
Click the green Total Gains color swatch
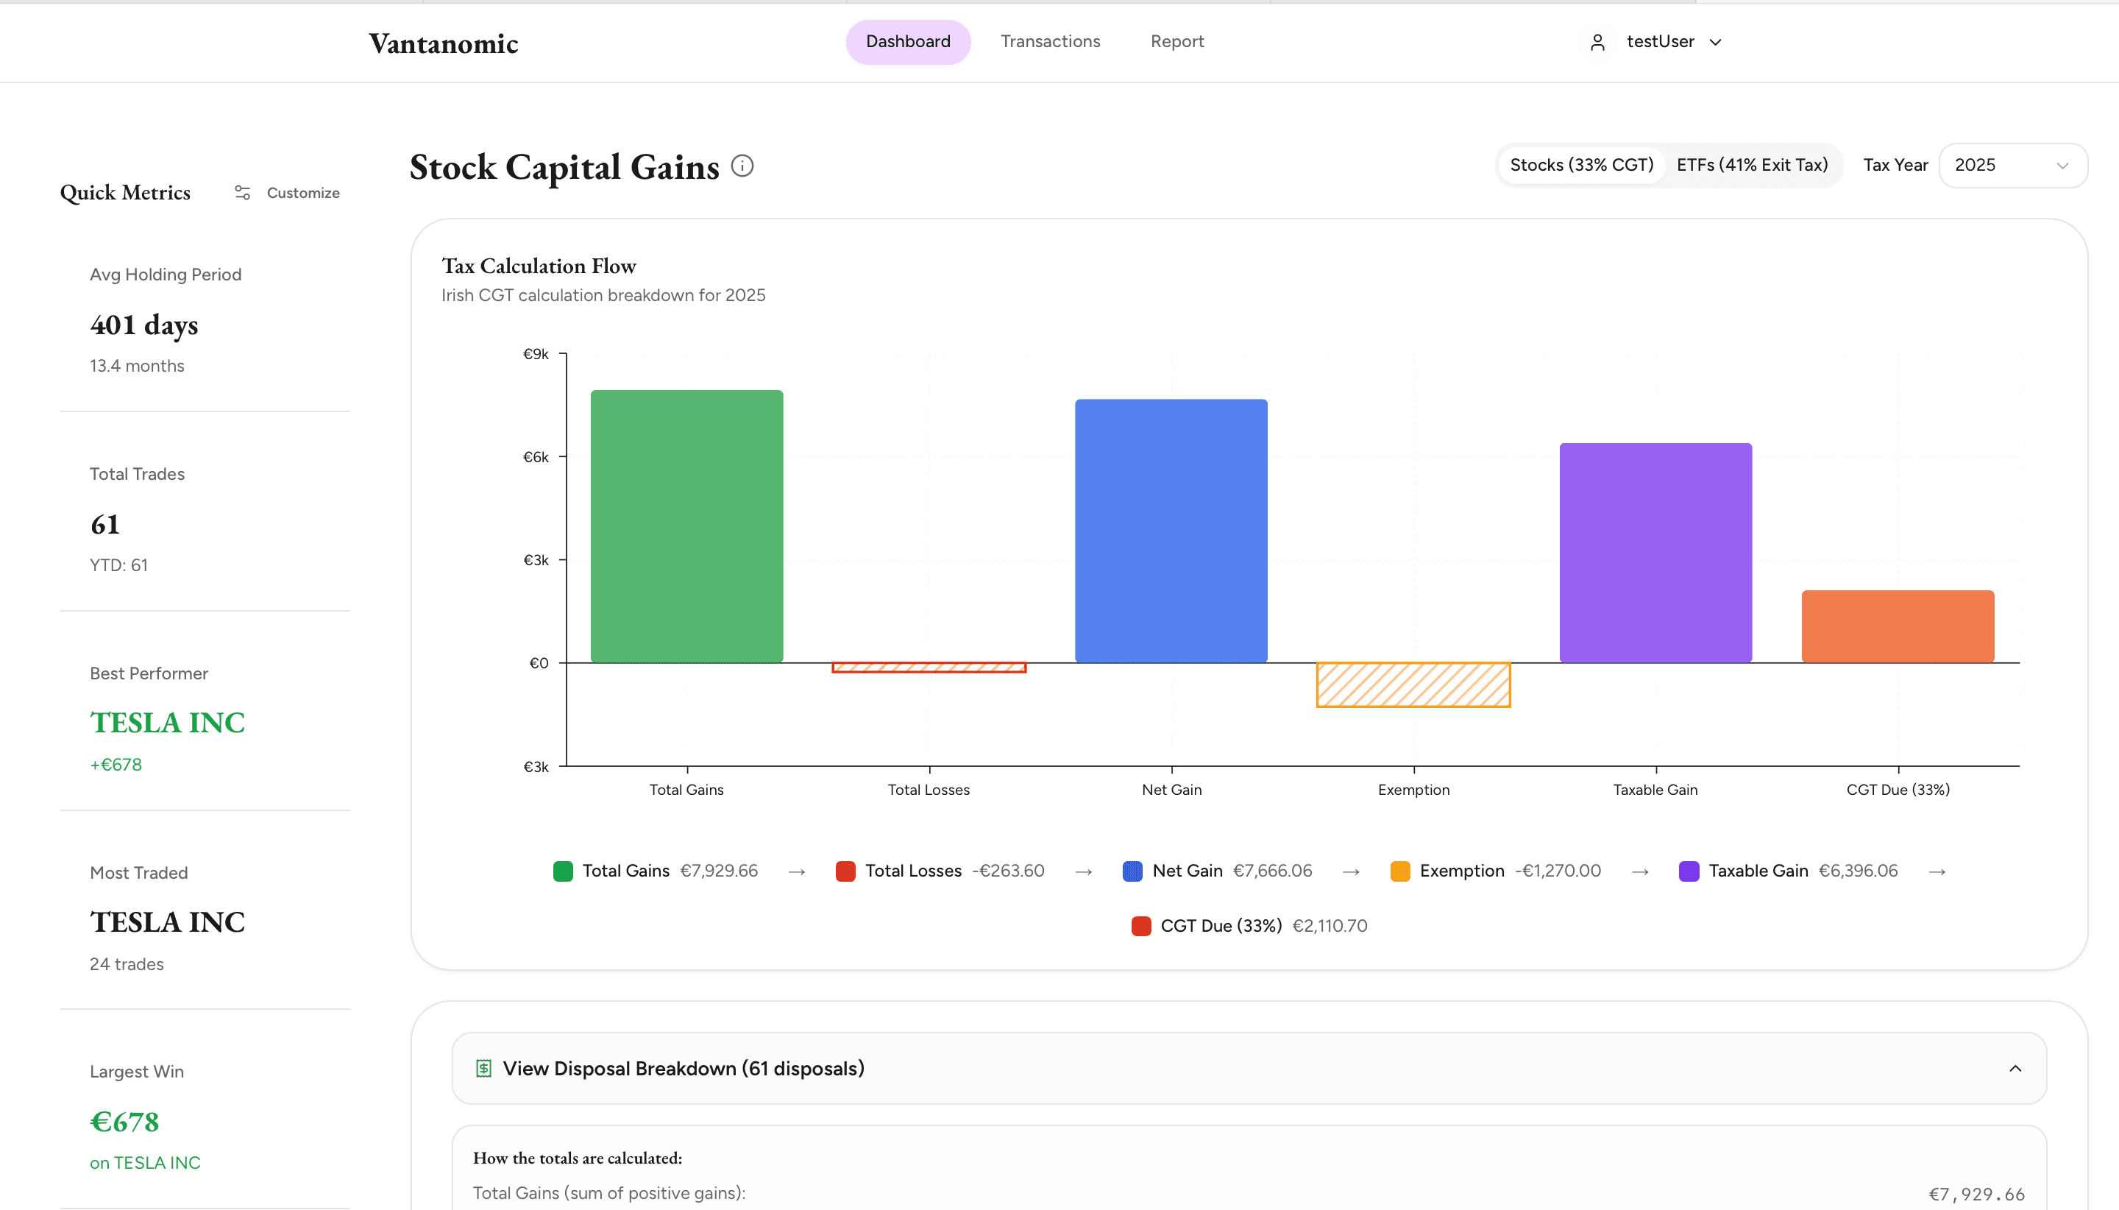pyautogui.click(x=563, y=871)
